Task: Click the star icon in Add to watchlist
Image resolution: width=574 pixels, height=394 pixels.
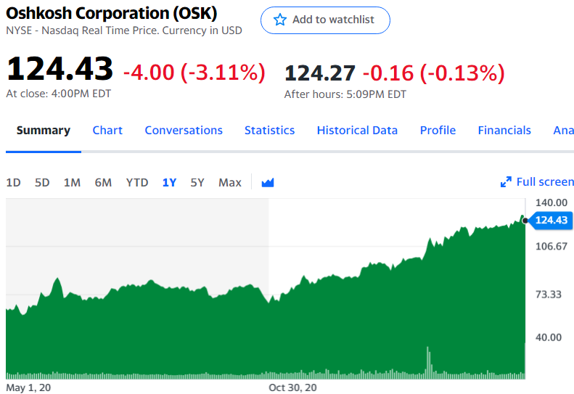Action: [x=280, y=20]
